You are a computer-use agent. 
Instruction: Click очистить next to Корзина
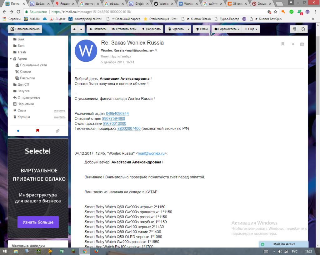(60, 117)
